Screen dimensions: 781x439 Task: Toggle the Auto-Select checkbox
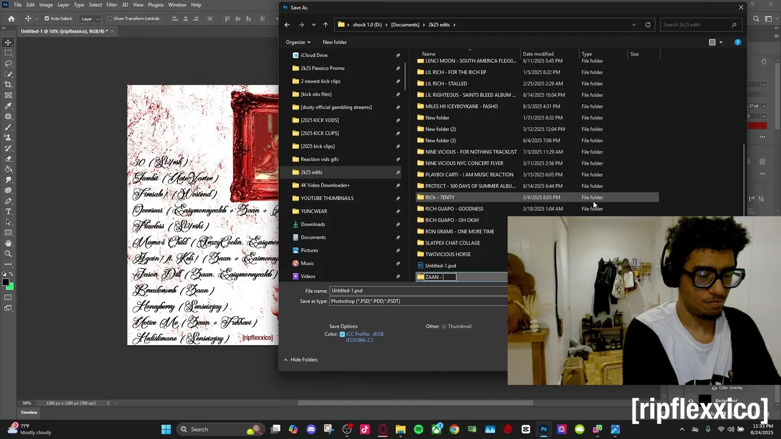click(47, 19)
